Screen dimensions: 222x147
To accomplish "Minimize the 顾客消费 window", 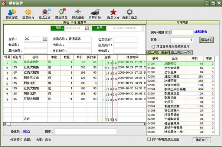I will pos(207,3).
